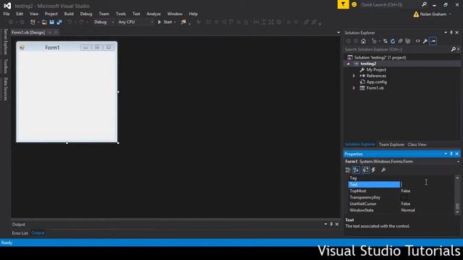Click the Sync with Active Document icon
Viewport: 463px width, 260px height.
click(385, 41)
